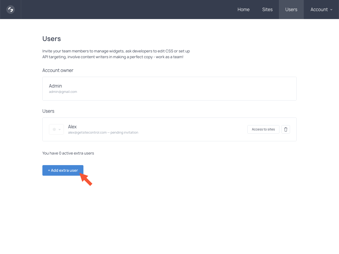Click the Admin account owner name
This screenshot has height=254, width=339.
coord(55,86)
